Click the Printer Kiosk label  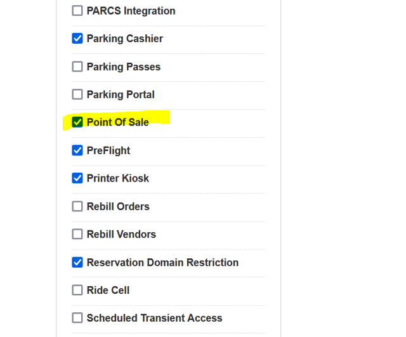pyautogui.click(x=118, y=178)
